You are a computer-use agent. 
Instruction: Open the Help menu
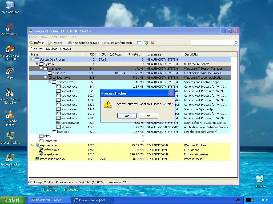click(x=73, y=37)
